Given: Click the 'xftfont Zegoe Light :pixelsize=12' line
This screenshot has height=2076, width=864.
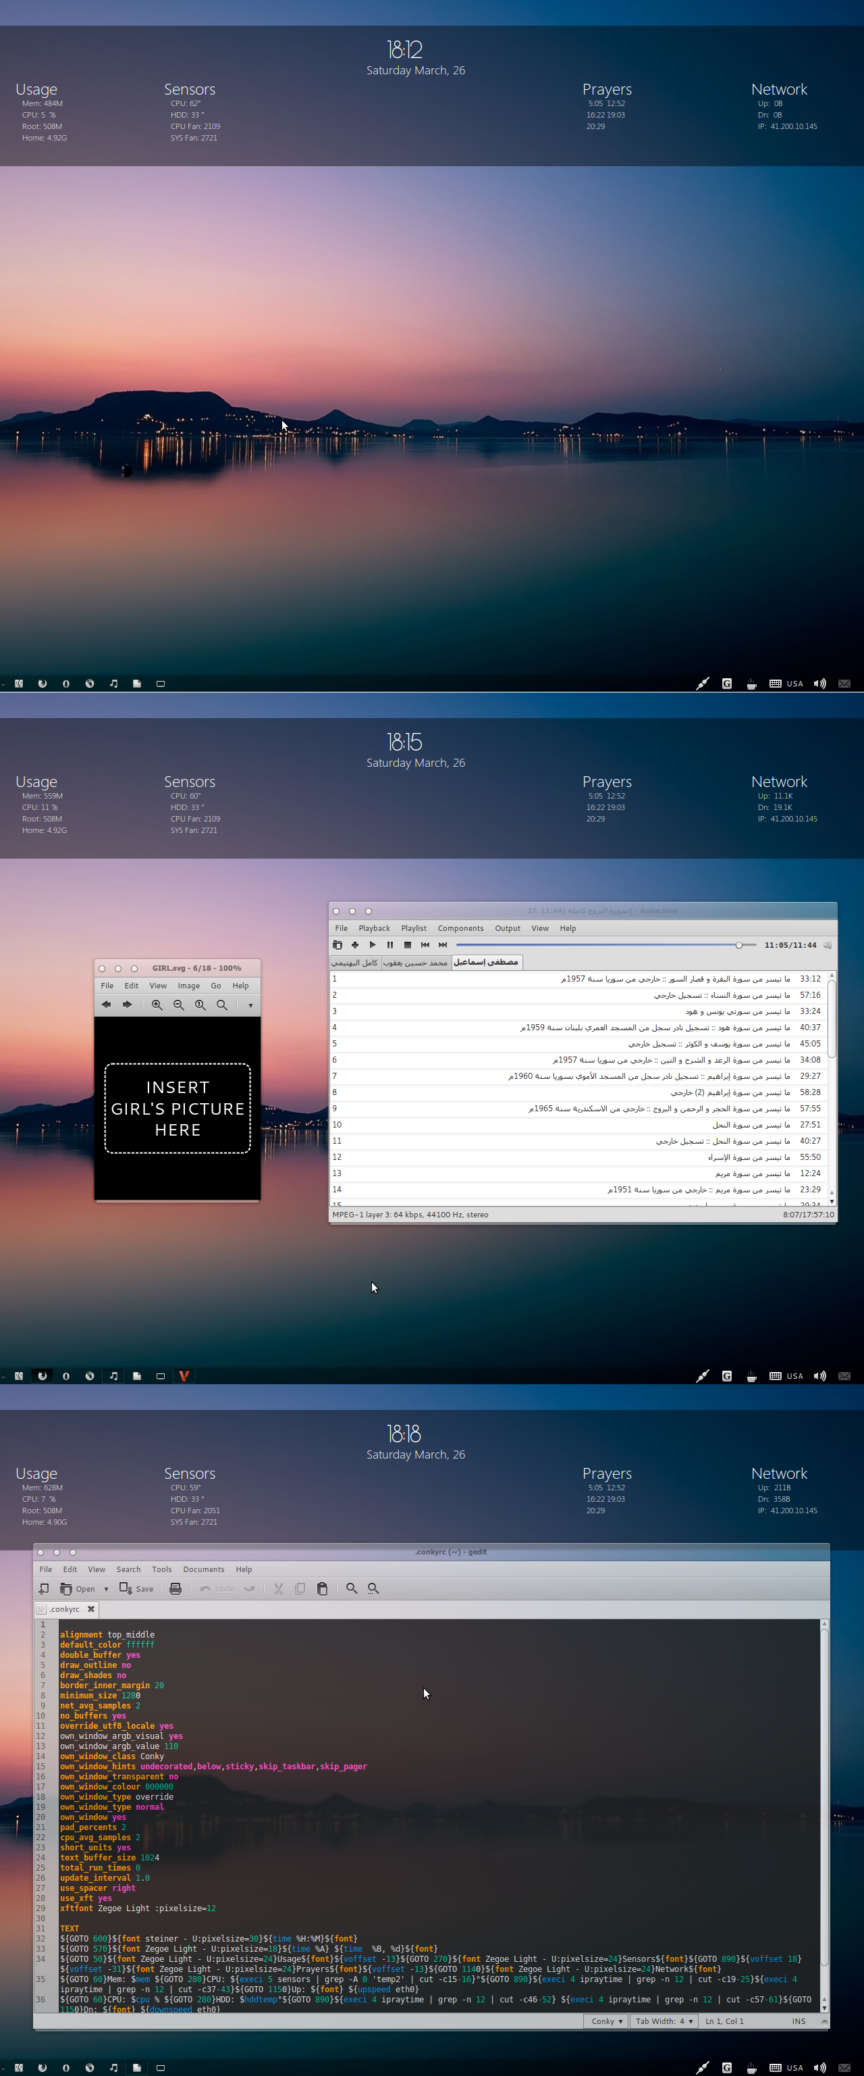Looking at the screenshot, I should pyautogui.click(x=138, y=1908).
